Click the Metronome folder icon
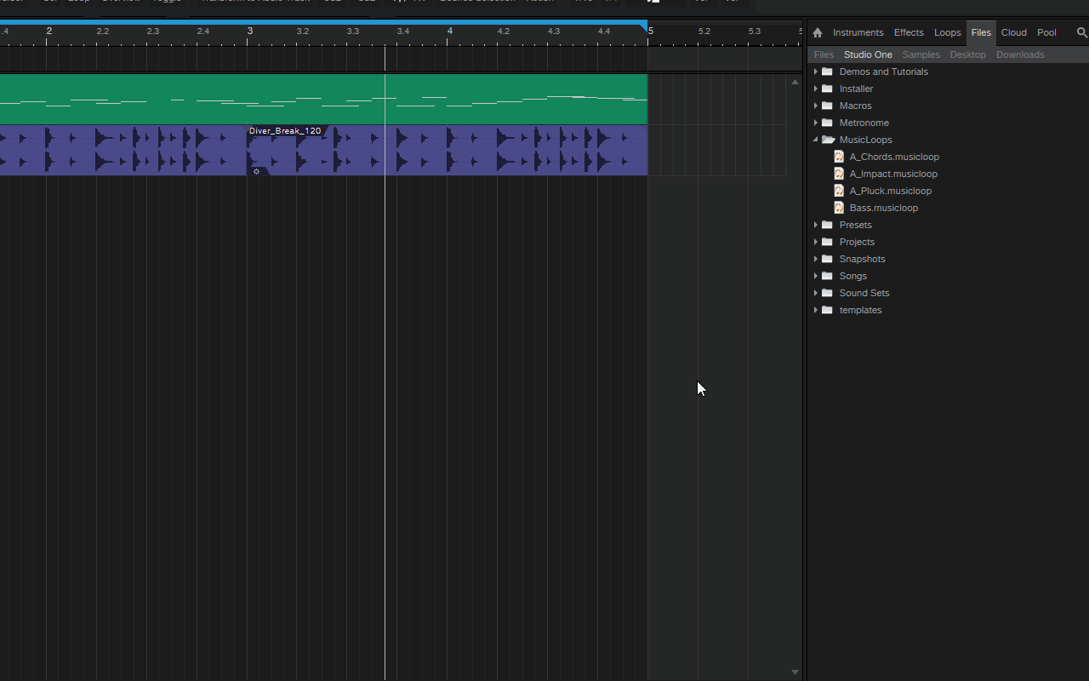The width and height of the screenshot is (1089, 681). point(827,123)
